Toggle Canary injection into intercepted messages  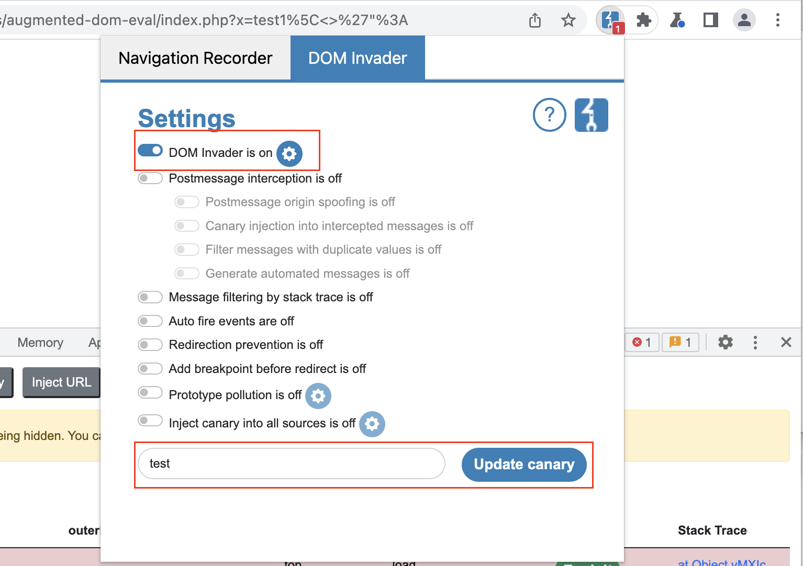187,226
